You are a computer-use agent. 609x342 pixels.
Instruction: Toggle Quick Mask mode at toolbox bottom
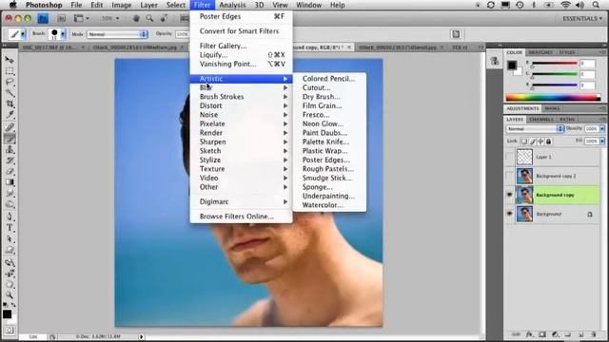pyautogui.click(x=10, y=331)
